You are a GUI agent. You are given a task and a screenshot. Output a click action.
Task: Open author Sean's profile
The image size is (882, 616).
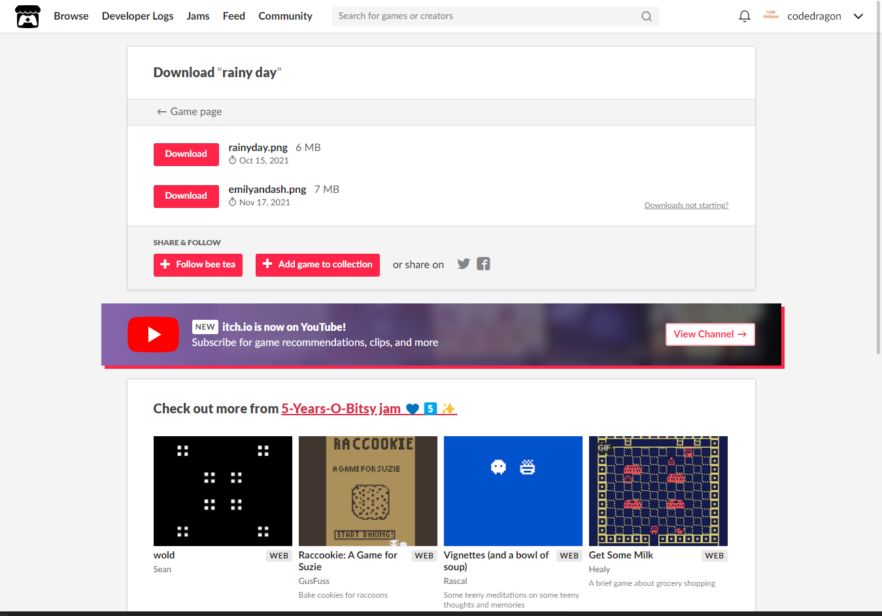tap(162, 570)
